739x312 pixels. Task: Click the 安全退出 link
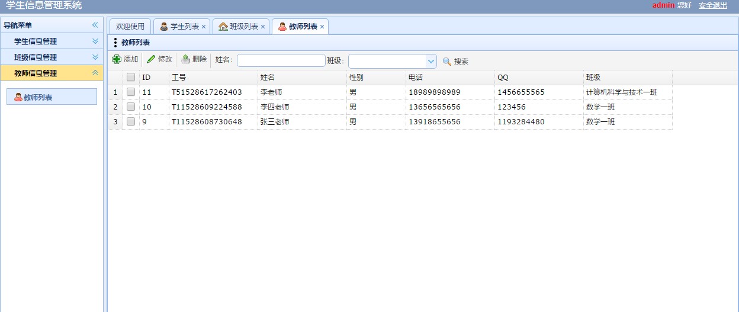(713, 5)
